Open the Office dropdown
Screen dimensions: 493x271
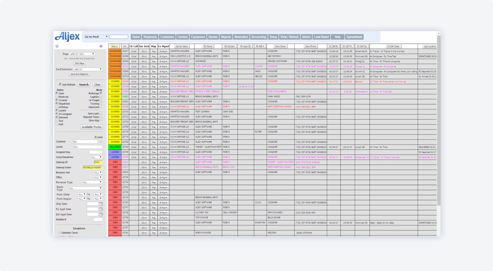click(x=98, y=177)
